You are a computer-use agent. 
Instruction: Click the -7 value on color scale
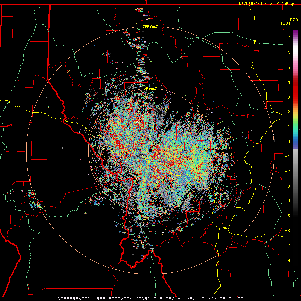pos(287,245)
